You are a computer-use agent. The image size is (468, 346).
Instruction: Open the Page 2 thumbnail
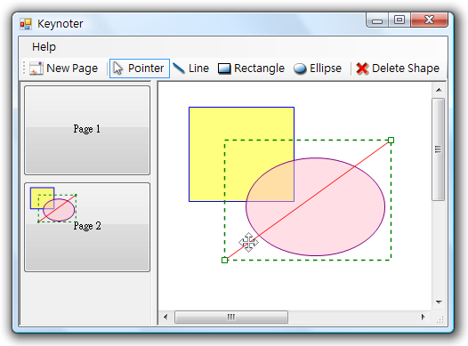tap(87, 227)
